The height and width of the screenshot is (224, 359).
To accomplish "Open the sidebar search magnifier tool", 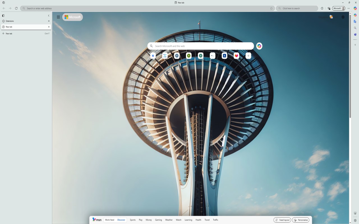I will tap(355, 28).
